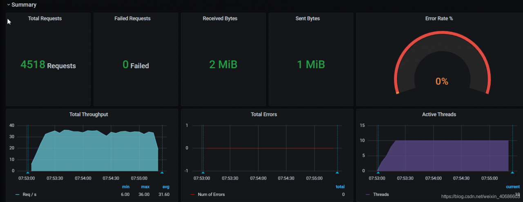Open color picker for Req / s series
This screenshot has height=202, width=523.
17,194
